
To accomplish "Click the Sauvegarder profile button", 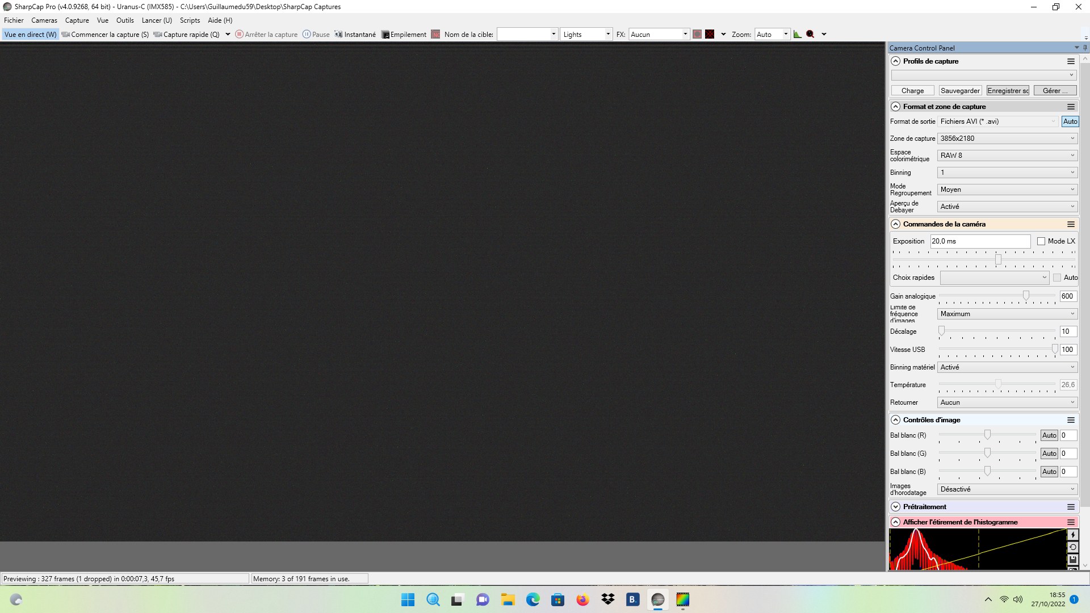I will [960, 91].
